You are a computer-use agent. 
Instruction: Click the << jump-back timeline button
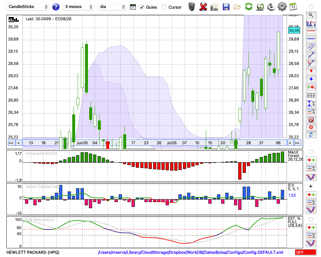click(11, 143)
